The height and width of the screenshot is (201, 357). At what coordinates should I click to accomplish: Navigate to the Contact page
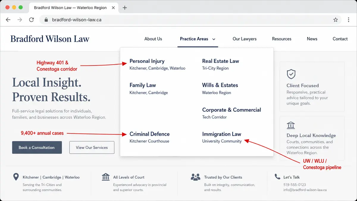340,39
